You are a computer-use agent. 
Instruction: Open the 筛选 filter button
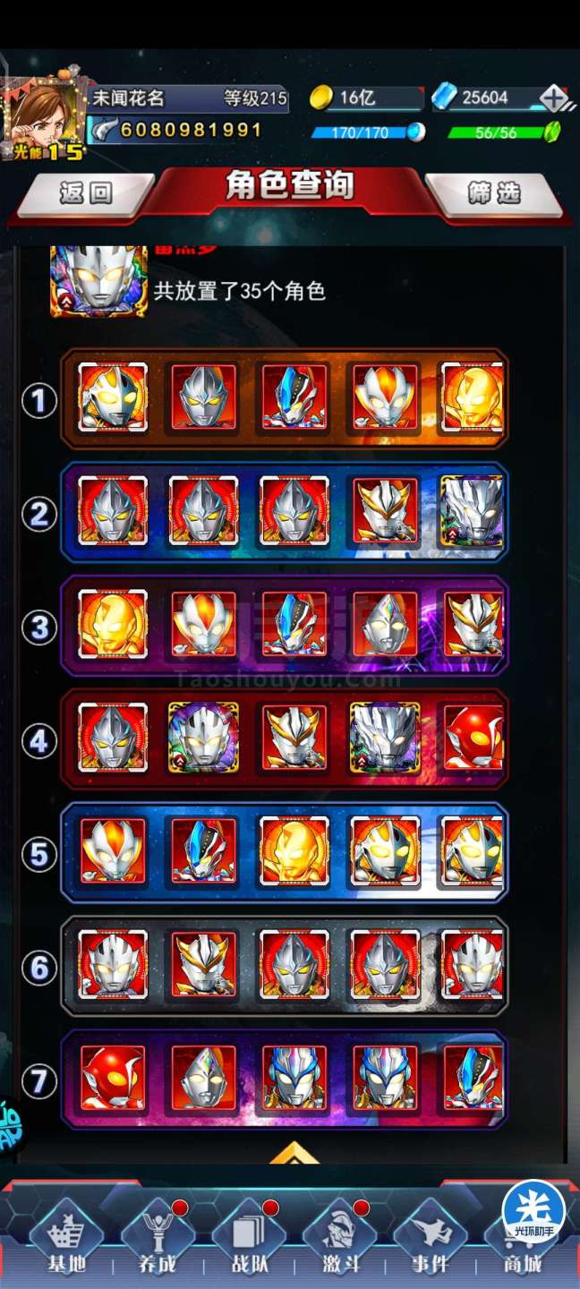[x=494, y=192]
